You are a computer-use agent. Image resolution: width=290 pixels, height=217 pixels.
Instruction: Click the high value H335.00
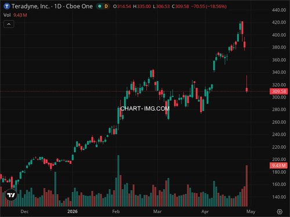pyautogui.click(x=142, y=6)
